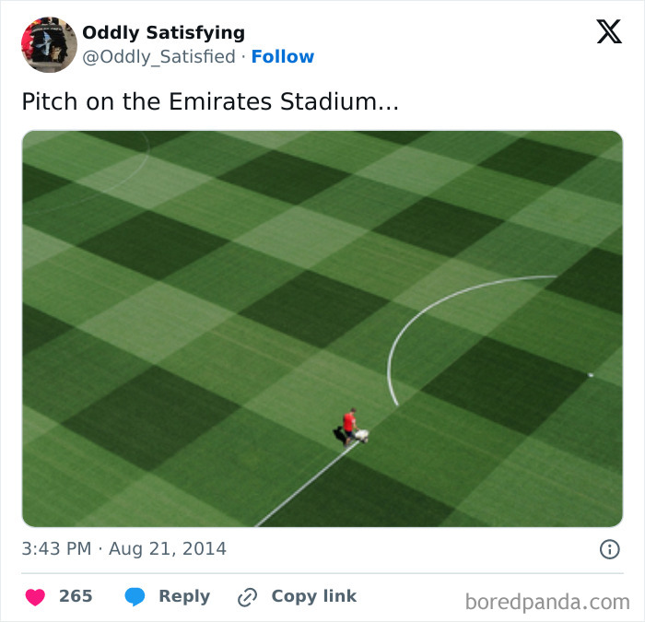Viewport: 645px width, 622px height.
Task: Open the Oddly Satisfying profile avatar
Action: click(x=49, y=44)
